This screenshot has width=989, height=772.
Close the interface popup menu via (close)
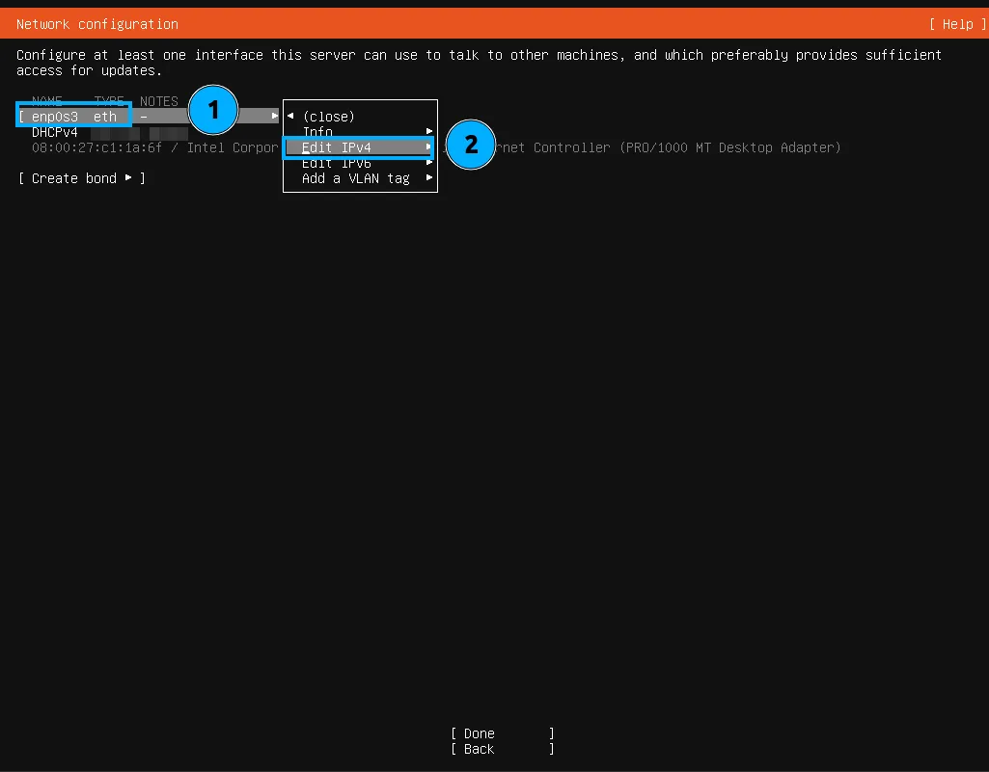coord(328,117)
